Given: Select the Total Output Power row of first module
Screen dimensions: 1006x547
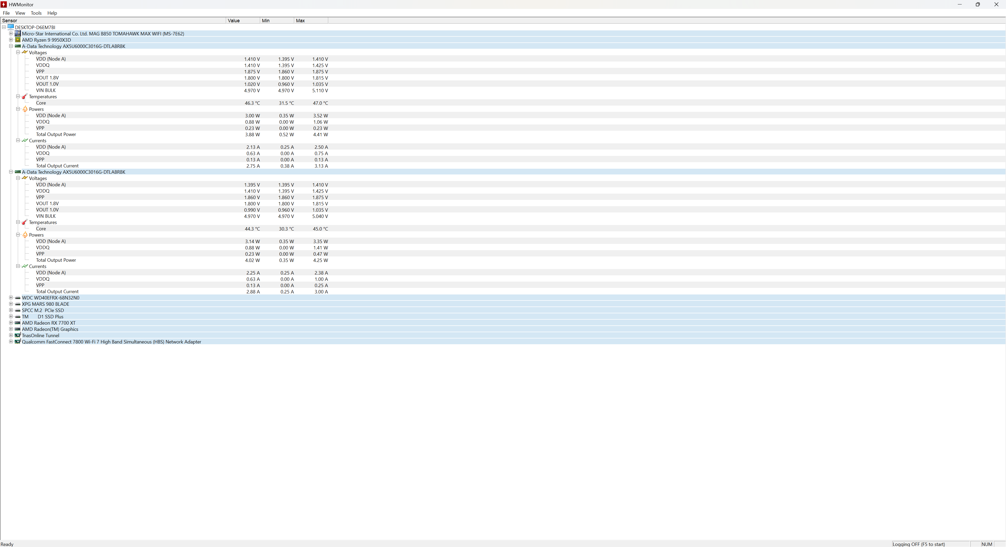Looking at the screenshot, I should click(56, 134).
